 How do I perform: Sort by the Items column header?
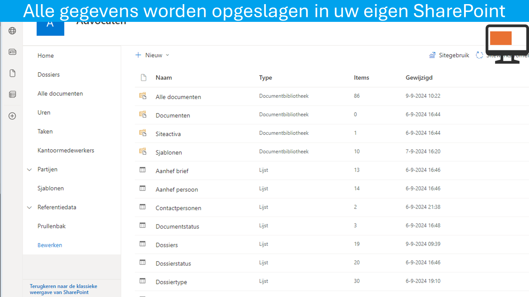(362, 78)
